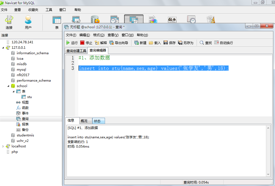Select the studentmis database
The image size is (275, 186).
pyautogui.click(x=25, y=135)
